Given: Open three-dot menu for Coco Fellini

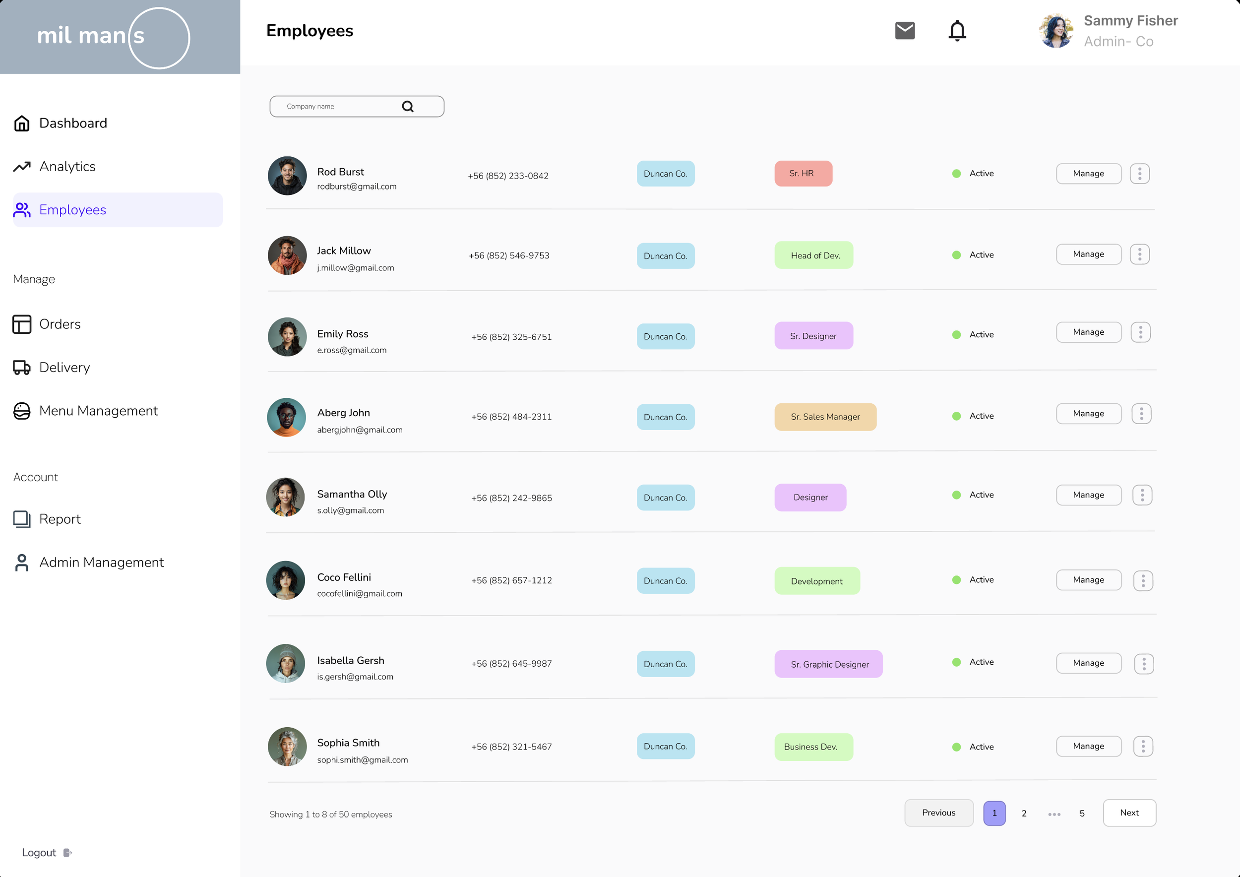Looking at the screenshot, I should click(x=1143, y=580).
